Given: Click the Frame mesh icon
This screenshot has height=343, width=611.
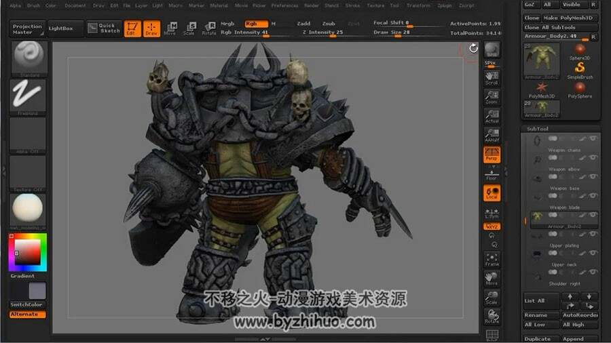Looking at the screenshot, I should point(492,259).
